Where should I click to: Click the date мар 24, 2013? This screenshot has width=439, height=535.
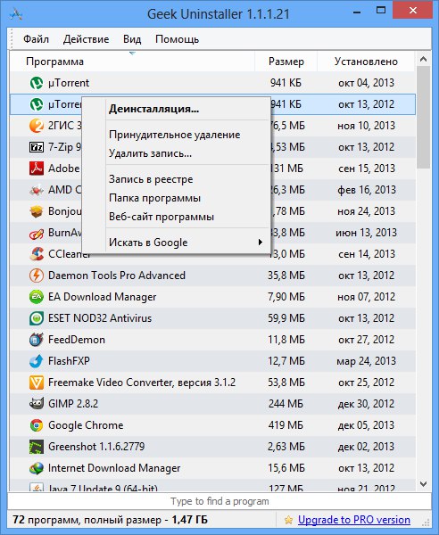(366, 361)
